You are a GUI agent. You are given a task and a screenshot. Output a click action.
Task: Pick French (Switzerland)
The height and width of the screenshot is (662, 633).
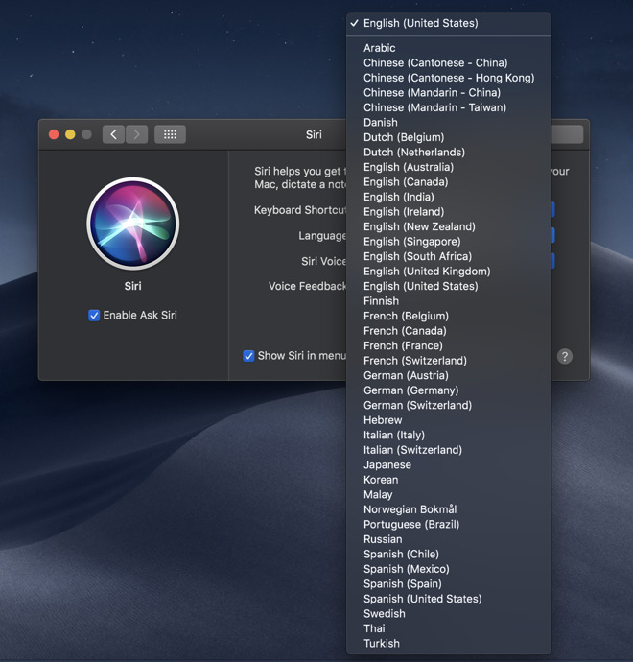pyautogui.click(x=449, y=361)
